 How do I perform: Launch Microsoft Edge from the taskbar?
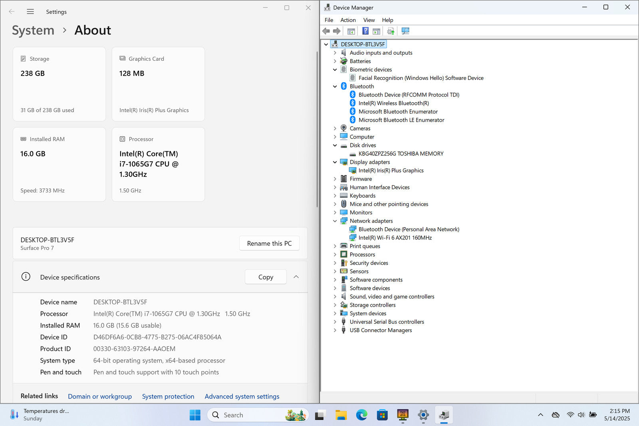pos(362,415)
